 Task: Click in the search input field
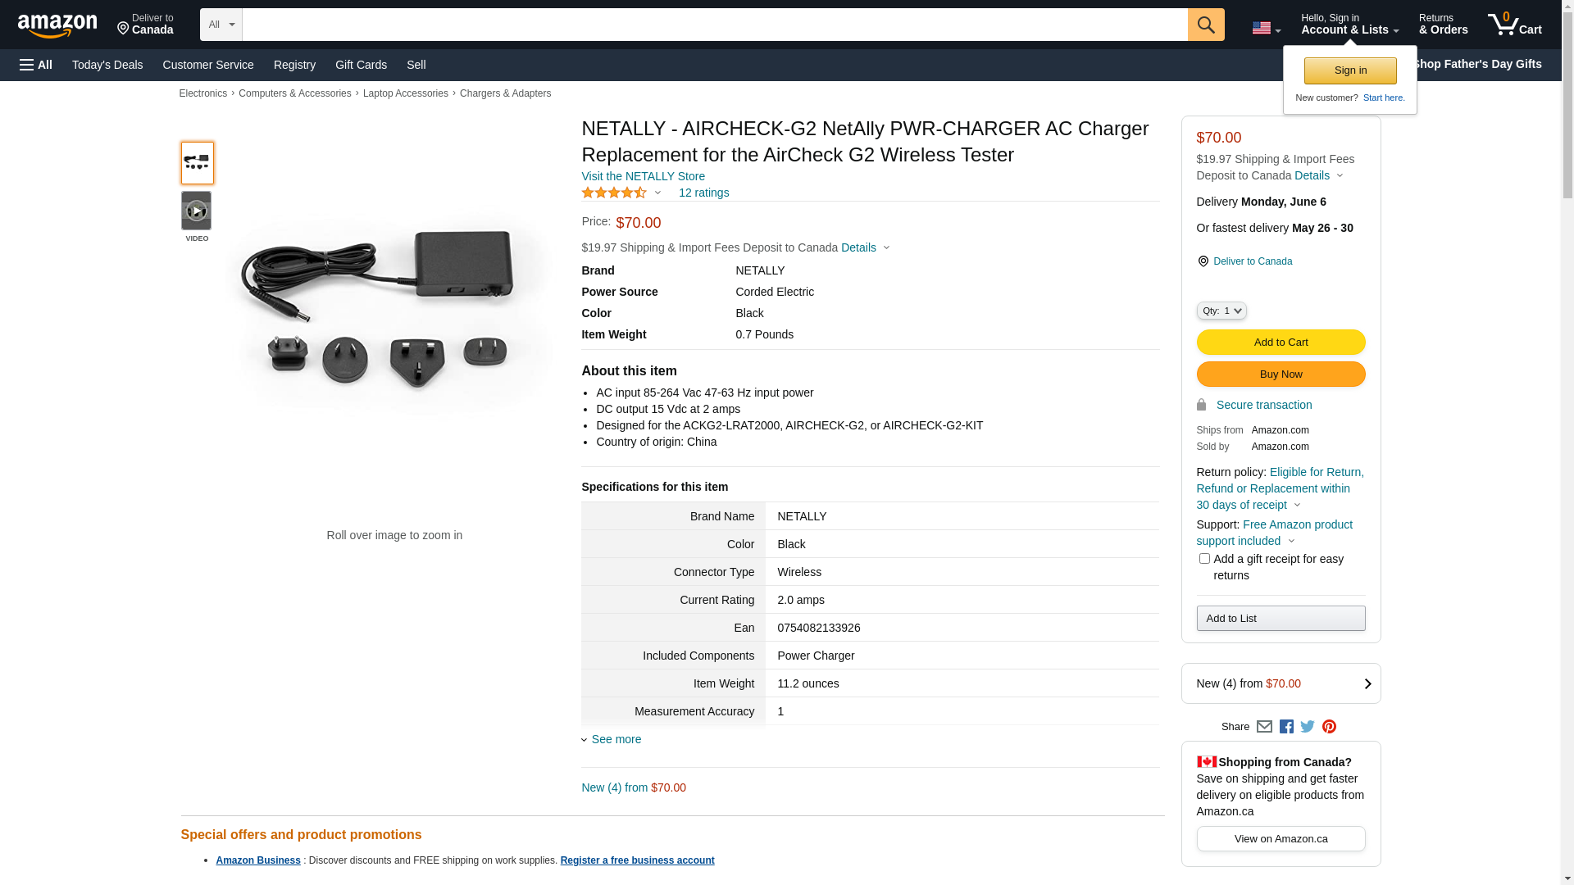tap(714, 25)
